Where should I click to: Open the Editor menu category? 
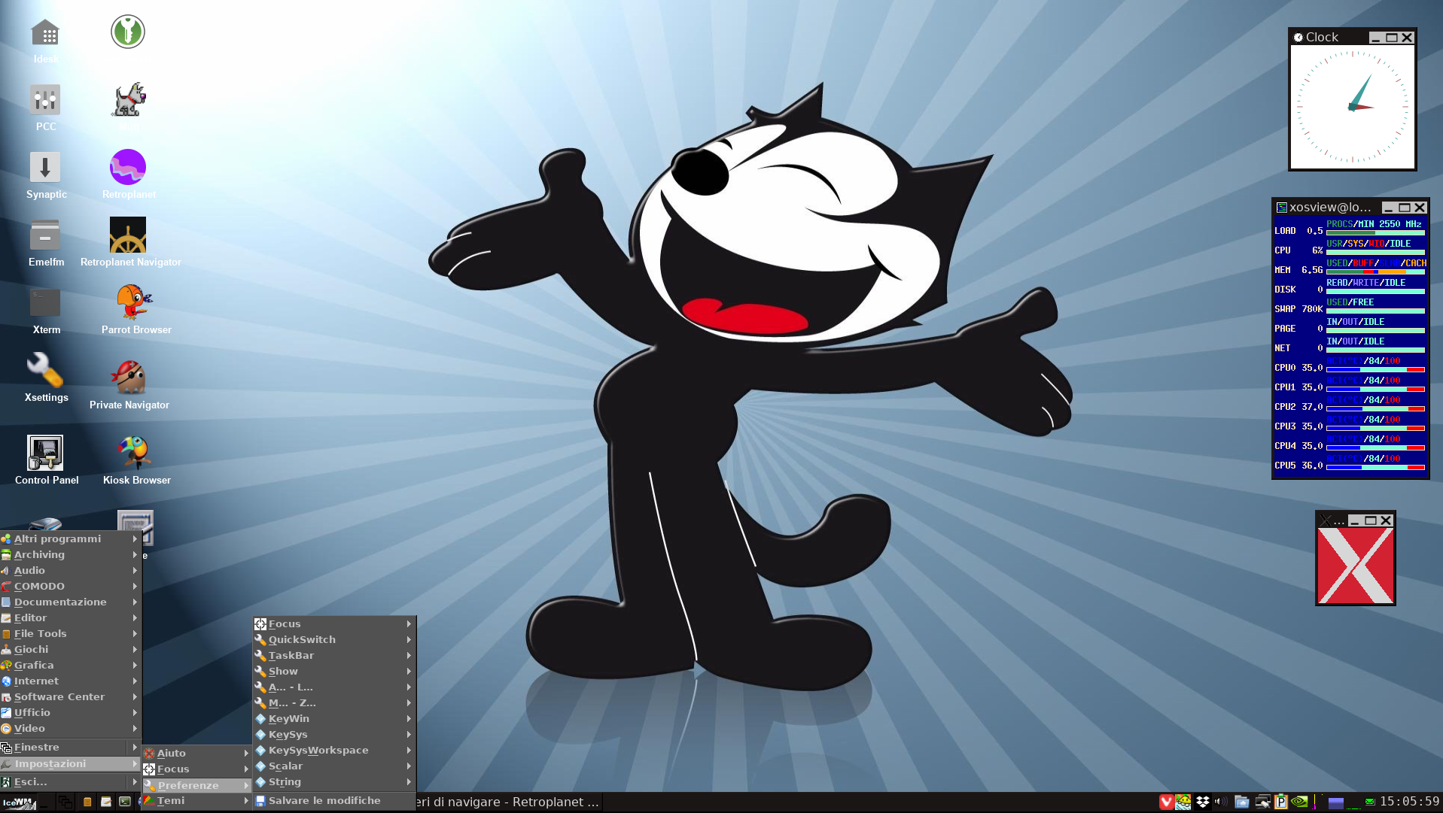coord(71,617)
